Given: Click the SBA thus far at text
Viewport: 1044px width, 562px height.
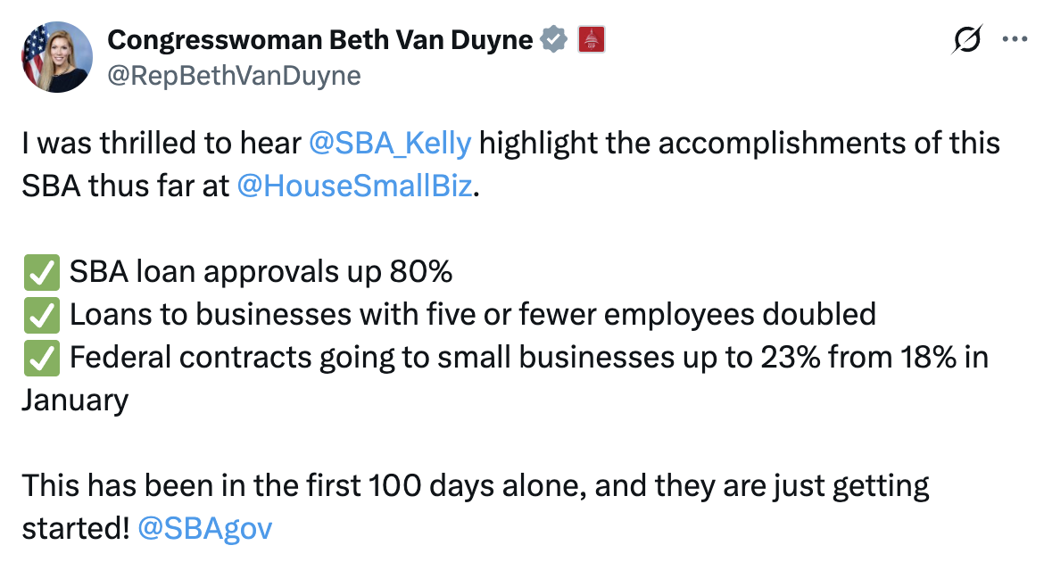Looking at the screenshot, I should point(125,186).
